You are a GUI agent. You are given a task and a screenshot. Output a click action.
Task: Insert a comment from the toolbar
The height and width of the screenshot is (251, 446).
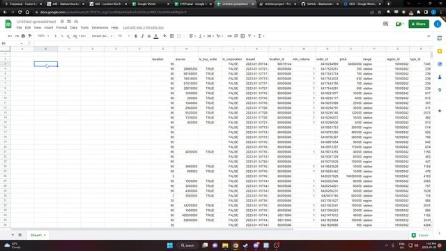click(x=236, y=36)
